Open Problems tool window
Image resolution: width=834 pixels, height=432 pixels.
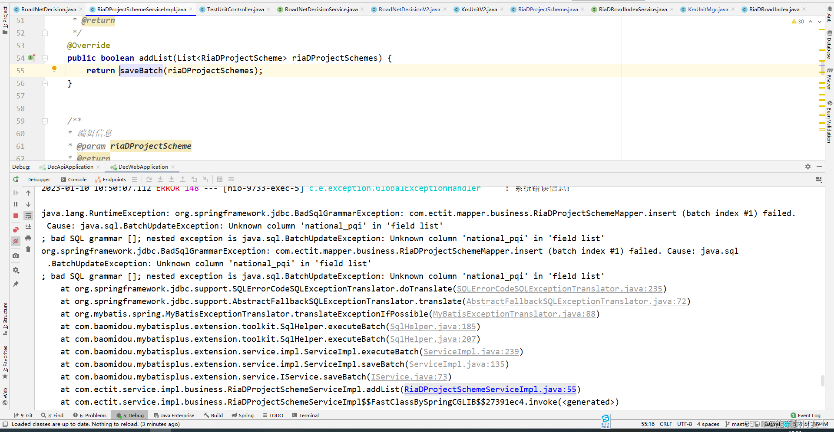pos(90,416)
